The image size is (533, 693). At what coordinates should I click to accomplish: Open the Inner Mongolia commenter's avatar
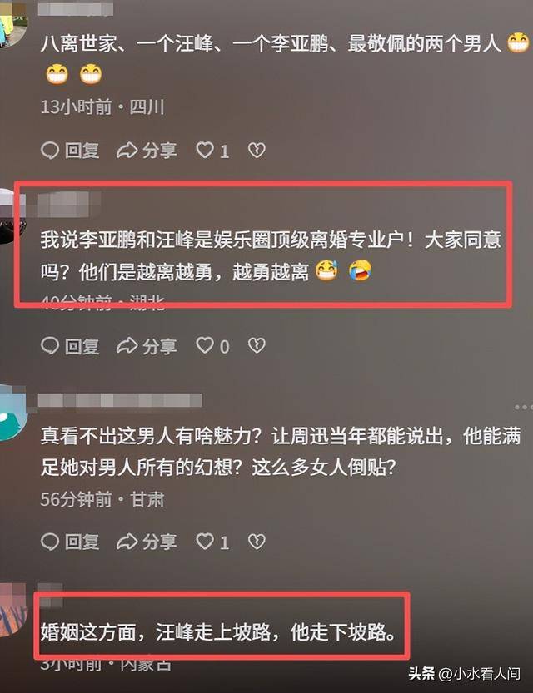tap(12, 610)
